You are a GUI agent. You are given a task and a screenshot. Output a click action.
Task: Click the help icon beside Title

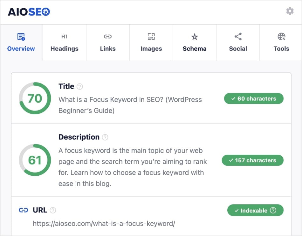click(80, 86)
